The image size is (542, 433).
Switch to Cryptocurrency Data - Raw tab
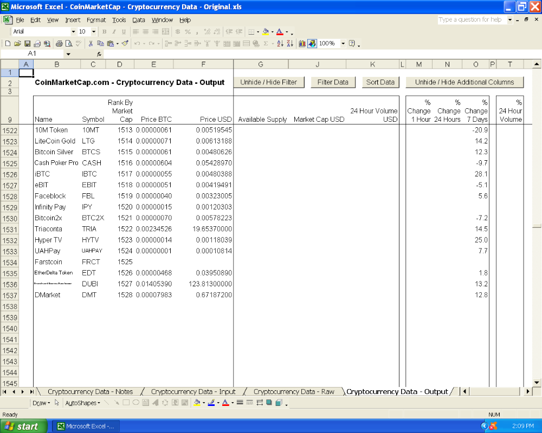pos(294,391)
